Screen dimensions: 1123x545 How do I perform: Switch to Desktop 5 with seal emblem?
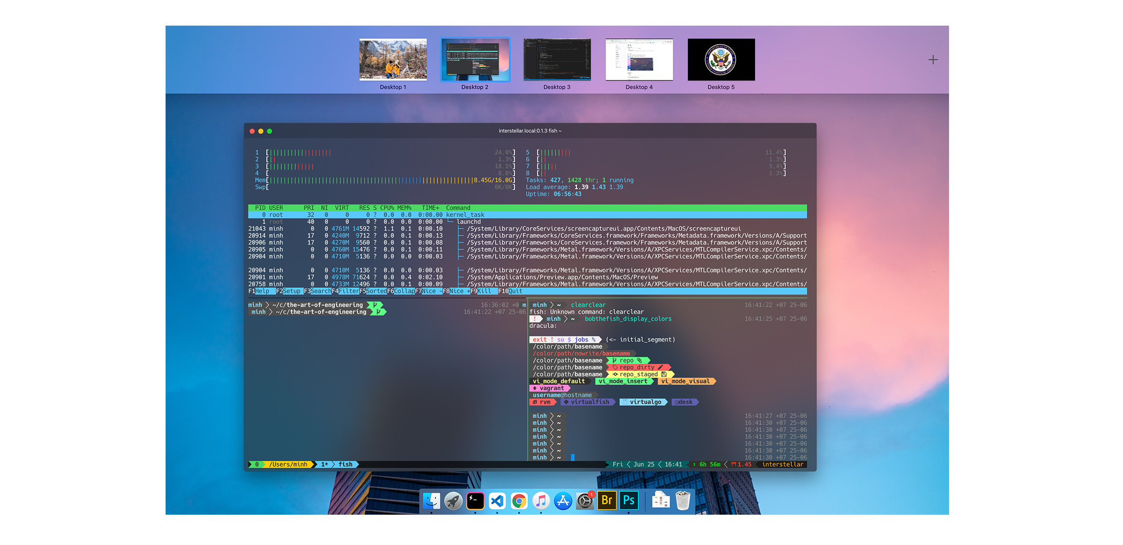(x=721, y=60)
